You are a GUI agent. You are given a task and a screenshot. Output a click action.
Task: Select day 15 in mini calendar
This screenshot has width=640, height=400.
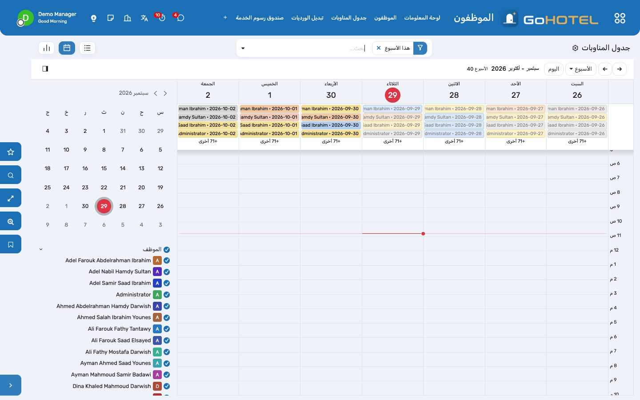coord(104,168)
